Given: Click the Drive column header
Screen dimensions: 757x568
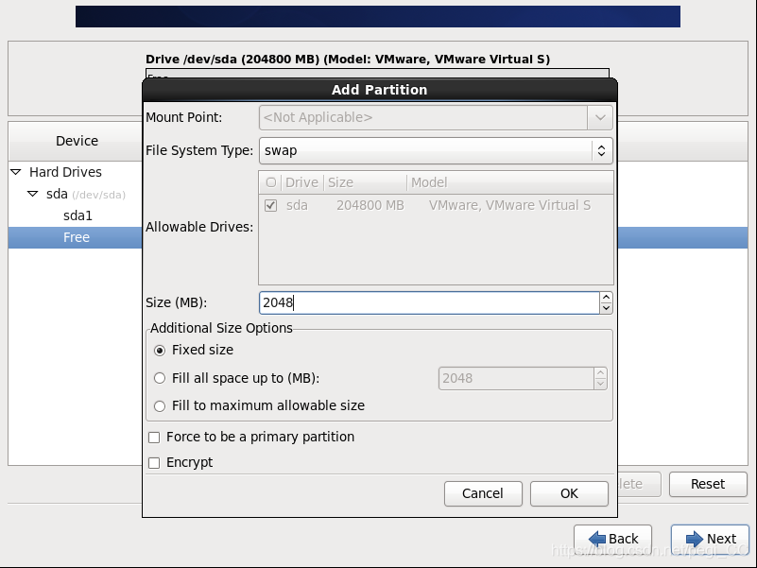Looking at the screenshot, I should (x=301, y=182).
